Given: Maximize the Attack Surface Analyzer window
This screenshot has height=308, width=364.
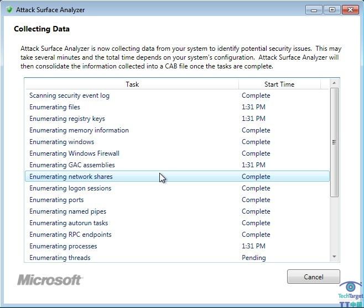Looking at the screenshot, I should [332, 10].
